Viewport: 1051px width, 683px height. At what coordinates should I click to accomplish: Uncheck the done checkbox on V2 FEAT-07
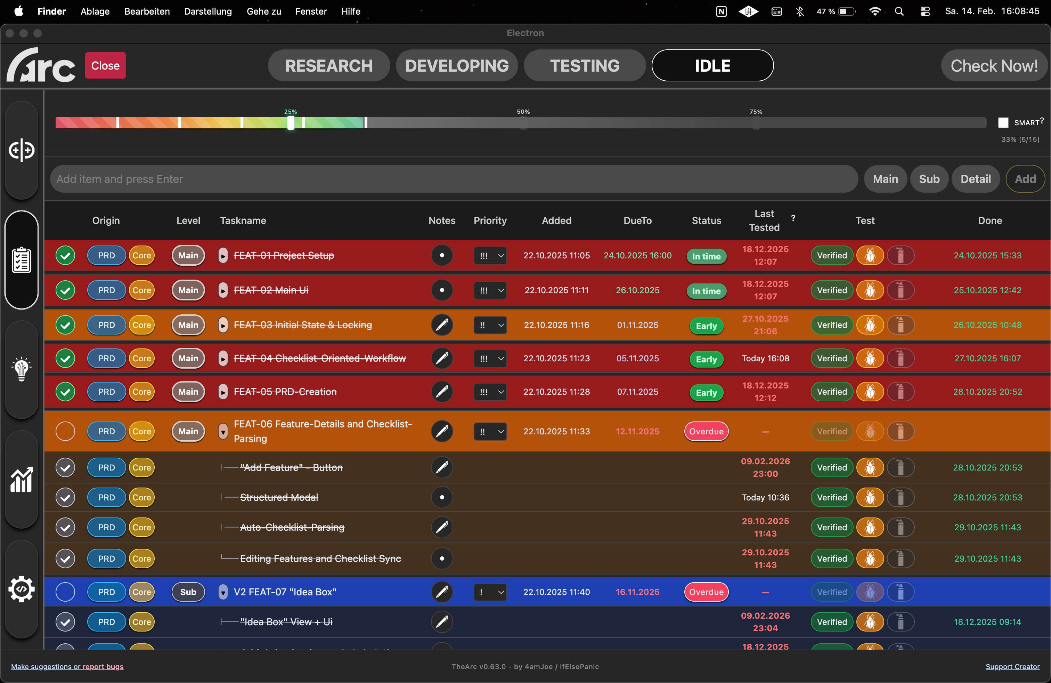click(65, 592)
